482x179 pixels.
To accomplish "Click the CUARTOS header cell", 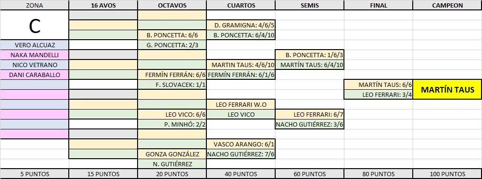I will click(x=241, y=5).
